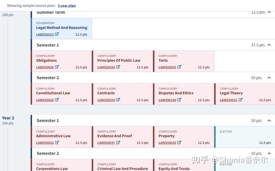Open course code LAWS50028 link

pos(45,100)
